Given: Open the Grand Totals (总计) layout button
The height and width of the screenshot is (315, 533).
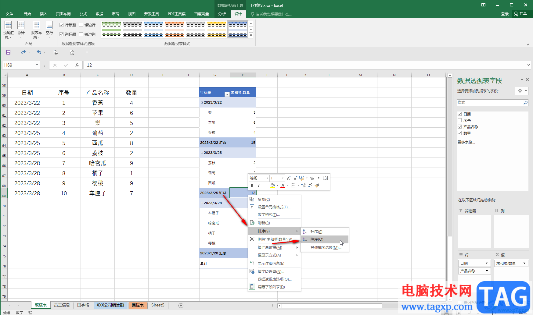Looking at the screenshot, I should tap(21, 30).
